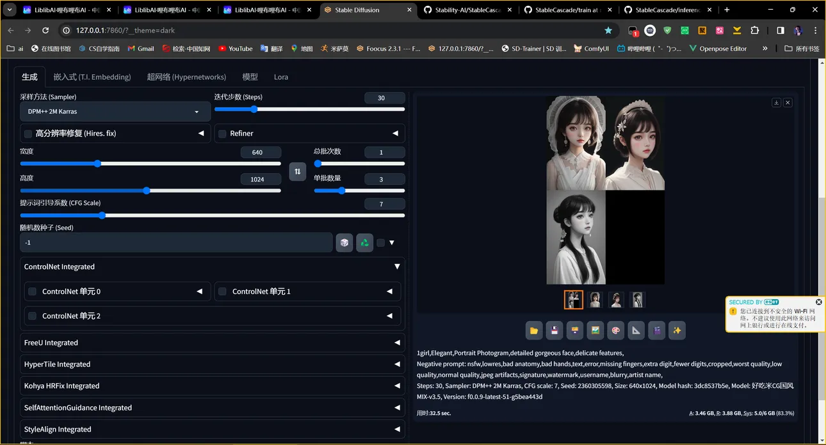Click the floppy disk save image icon
The height and width of the screenshot is (445, 826).
[554, 330]
